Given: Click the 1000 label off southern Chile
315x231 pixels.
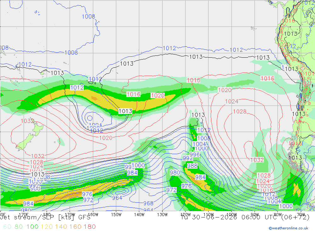Looking at the screenshot, I should pos(286,206).
